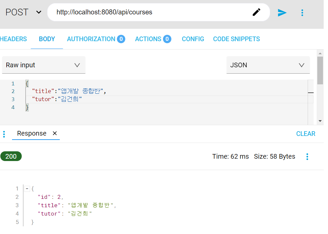Switch to the CONFIG tab
328x234 pixels.
coord(193,39)
